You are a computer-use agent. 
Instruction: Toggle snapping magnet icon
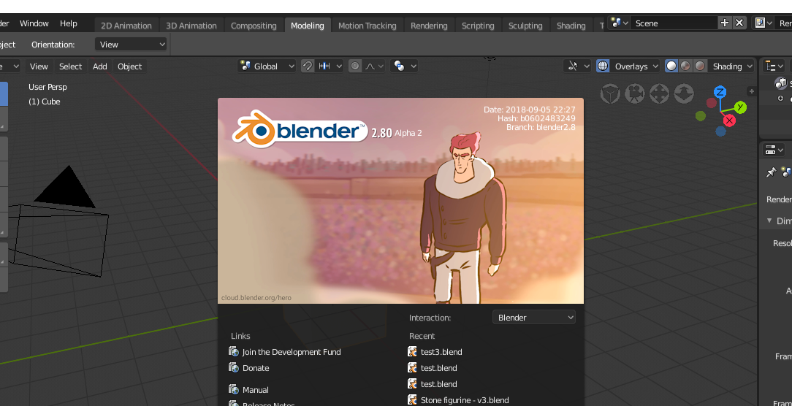coord(307,66)
